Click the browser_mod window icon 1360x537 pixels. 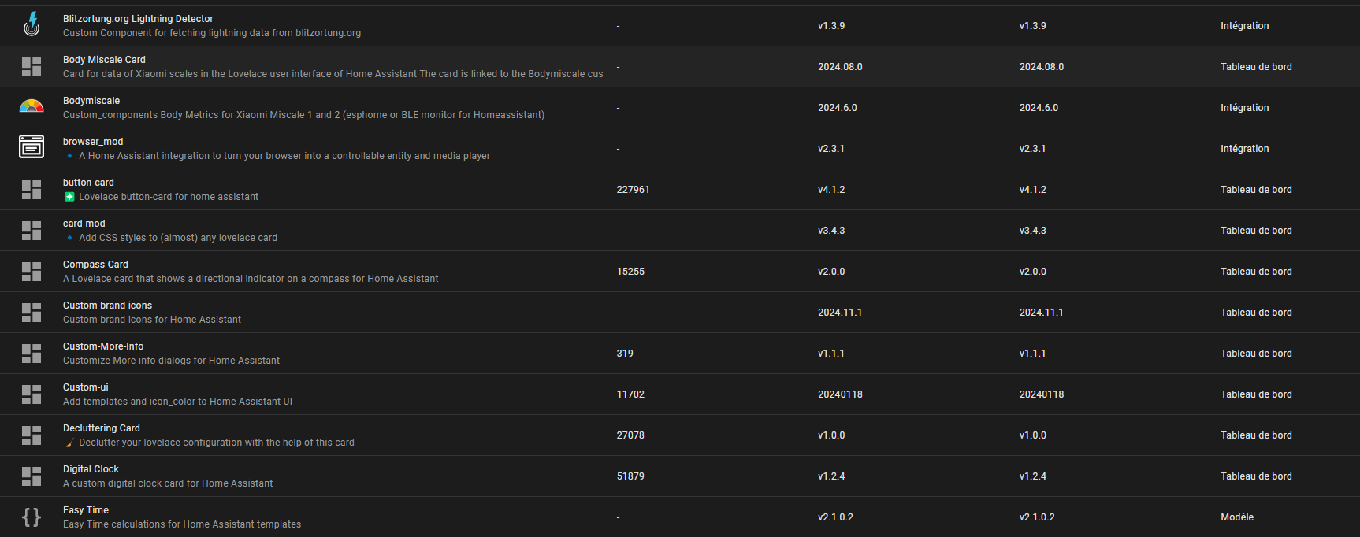click(x=32, y=148)
